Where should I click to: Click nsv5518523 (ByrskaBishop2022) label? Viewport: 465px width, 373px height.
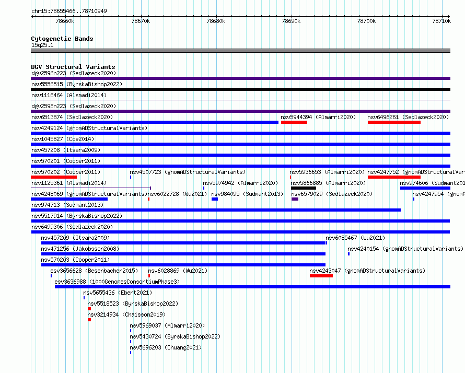coord(133,304)
